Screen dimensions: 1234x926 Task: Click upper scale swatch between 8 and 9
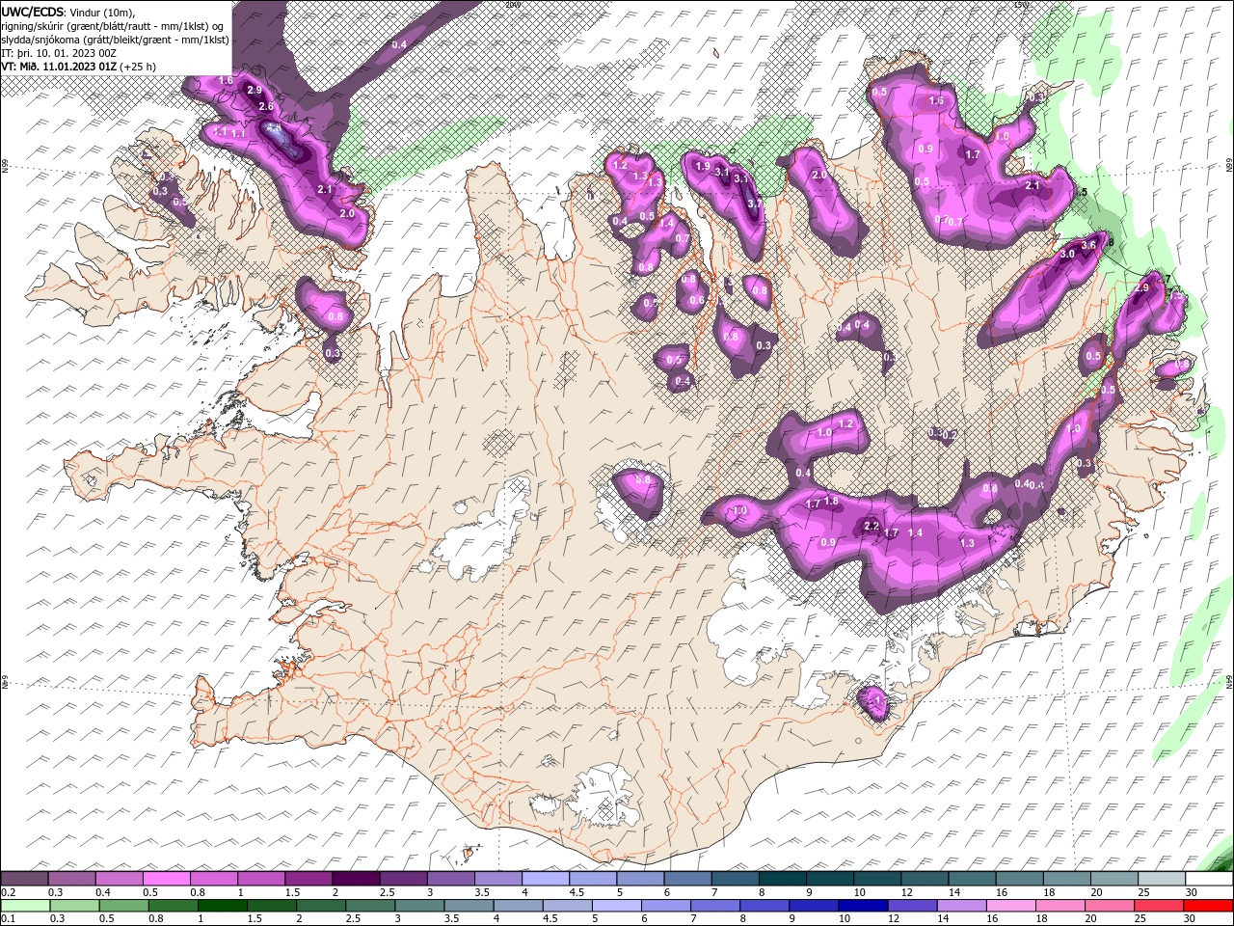tap(783, 879)
